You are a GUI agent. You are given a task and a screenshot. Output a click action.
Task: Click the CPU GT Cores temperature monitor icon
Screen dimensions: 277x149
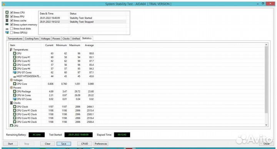pyautogui.click(x=15, y=72)
